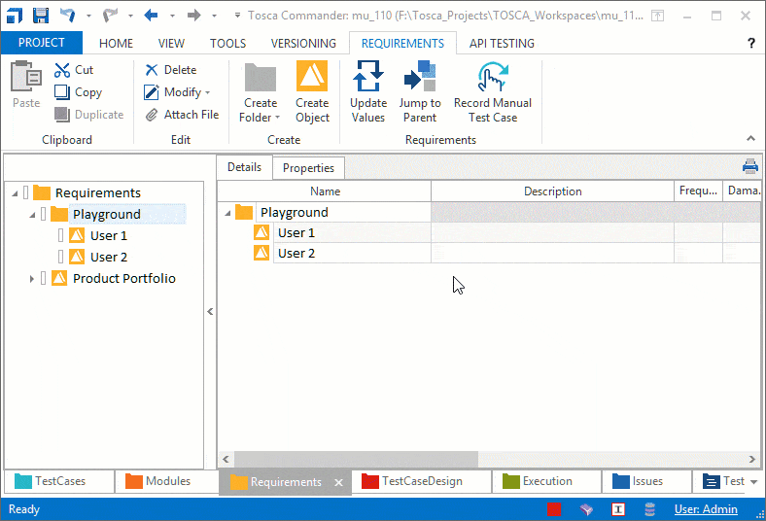Switch to the API TESTING ribbon tab

click(502, 44)
